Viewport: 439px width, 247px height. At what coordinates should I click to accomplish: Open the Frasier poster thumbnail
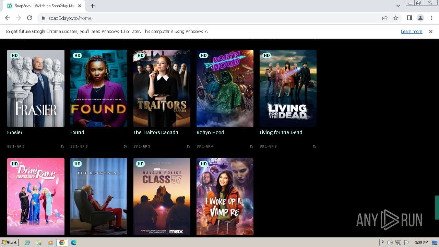(x=36, y=89)
